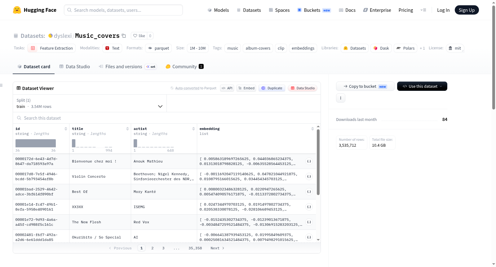Go to Spaces in the navigation
Viewport: 496px width, 267px height.
tap(279, 10)
